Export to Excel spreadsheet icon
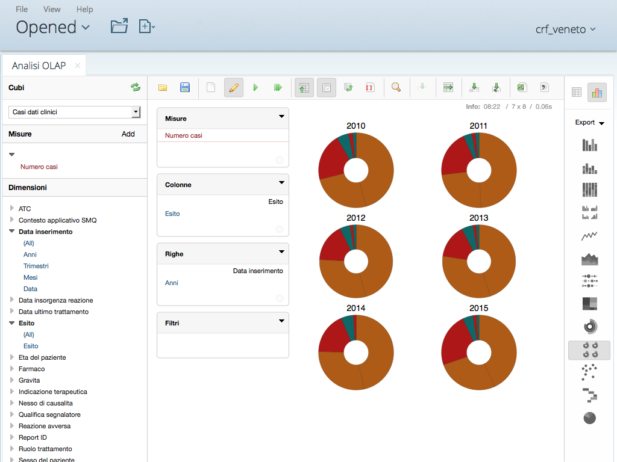Image resolution: width=617 pixels, height=462 pixels. tap(522, 88)
